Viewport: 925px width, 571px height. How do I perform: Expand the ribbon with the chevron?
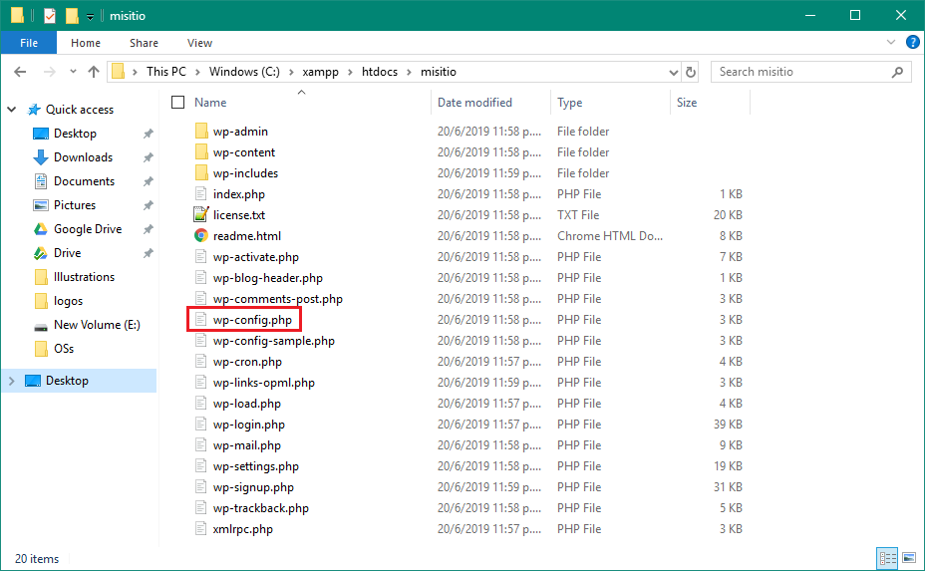coord(891,42)
